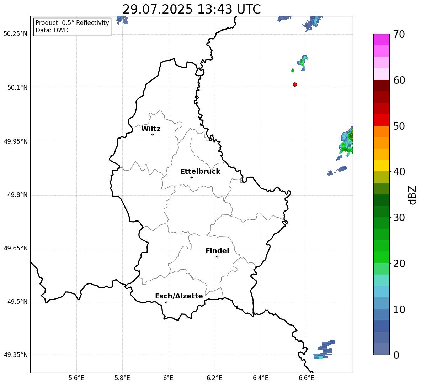The image size is (421, 385).
Task: Click the Wiltz city label
Action: point(151,129)
